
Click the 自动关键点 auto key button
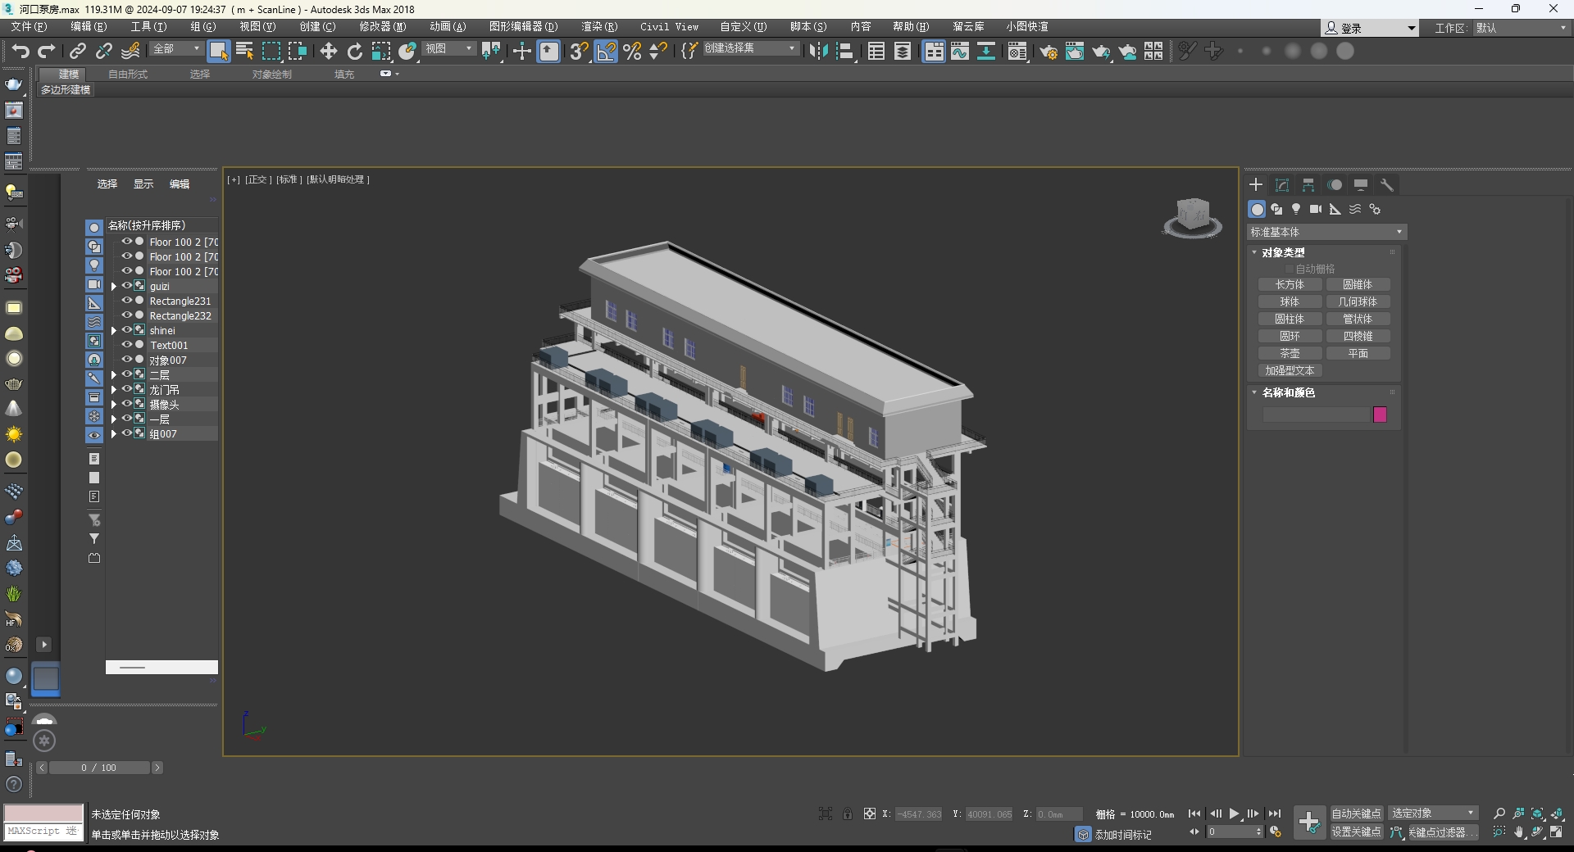click(1356, 813)
